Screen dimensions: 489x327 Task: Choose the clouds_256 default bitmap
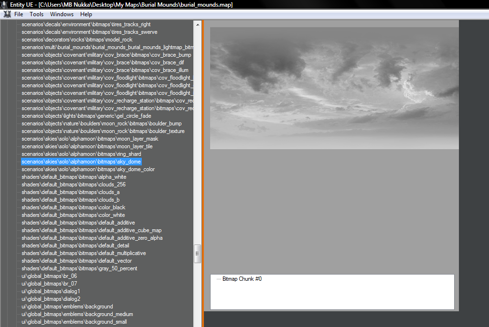point(74,184)
